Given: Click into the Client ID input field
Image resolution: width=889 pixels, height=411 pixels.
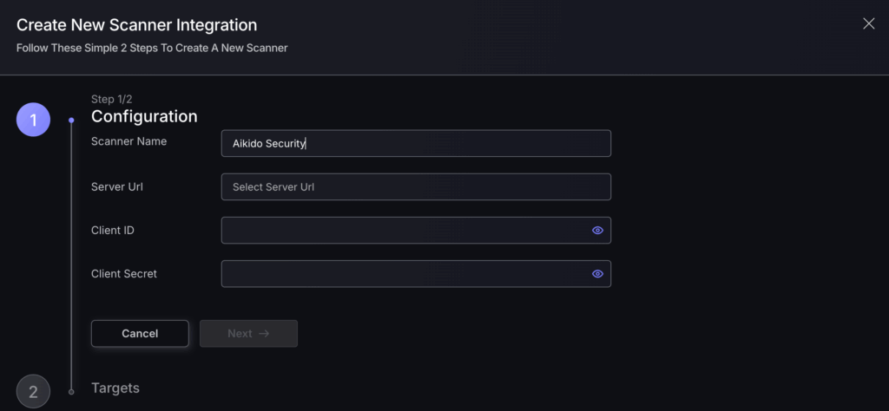Looking at the screenshot, I should (x=416, y=231).
